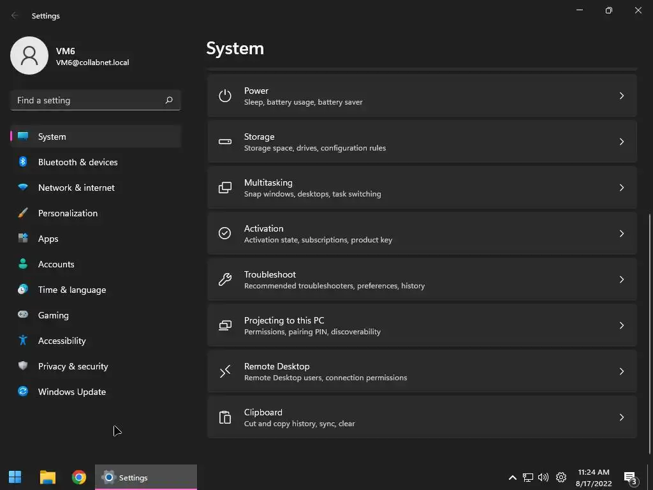Show hidden tray icons chevron
The image size is (653, 490).
[513, 477]
